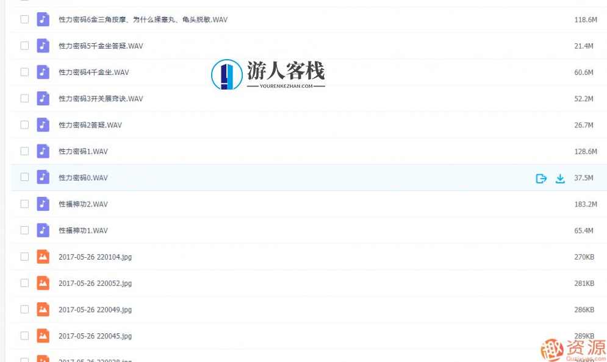607x362 pixels.
Task: Click the audio icon of 性力密码5千金坐答疑.WAV
Action: click(x=42, y=46)
